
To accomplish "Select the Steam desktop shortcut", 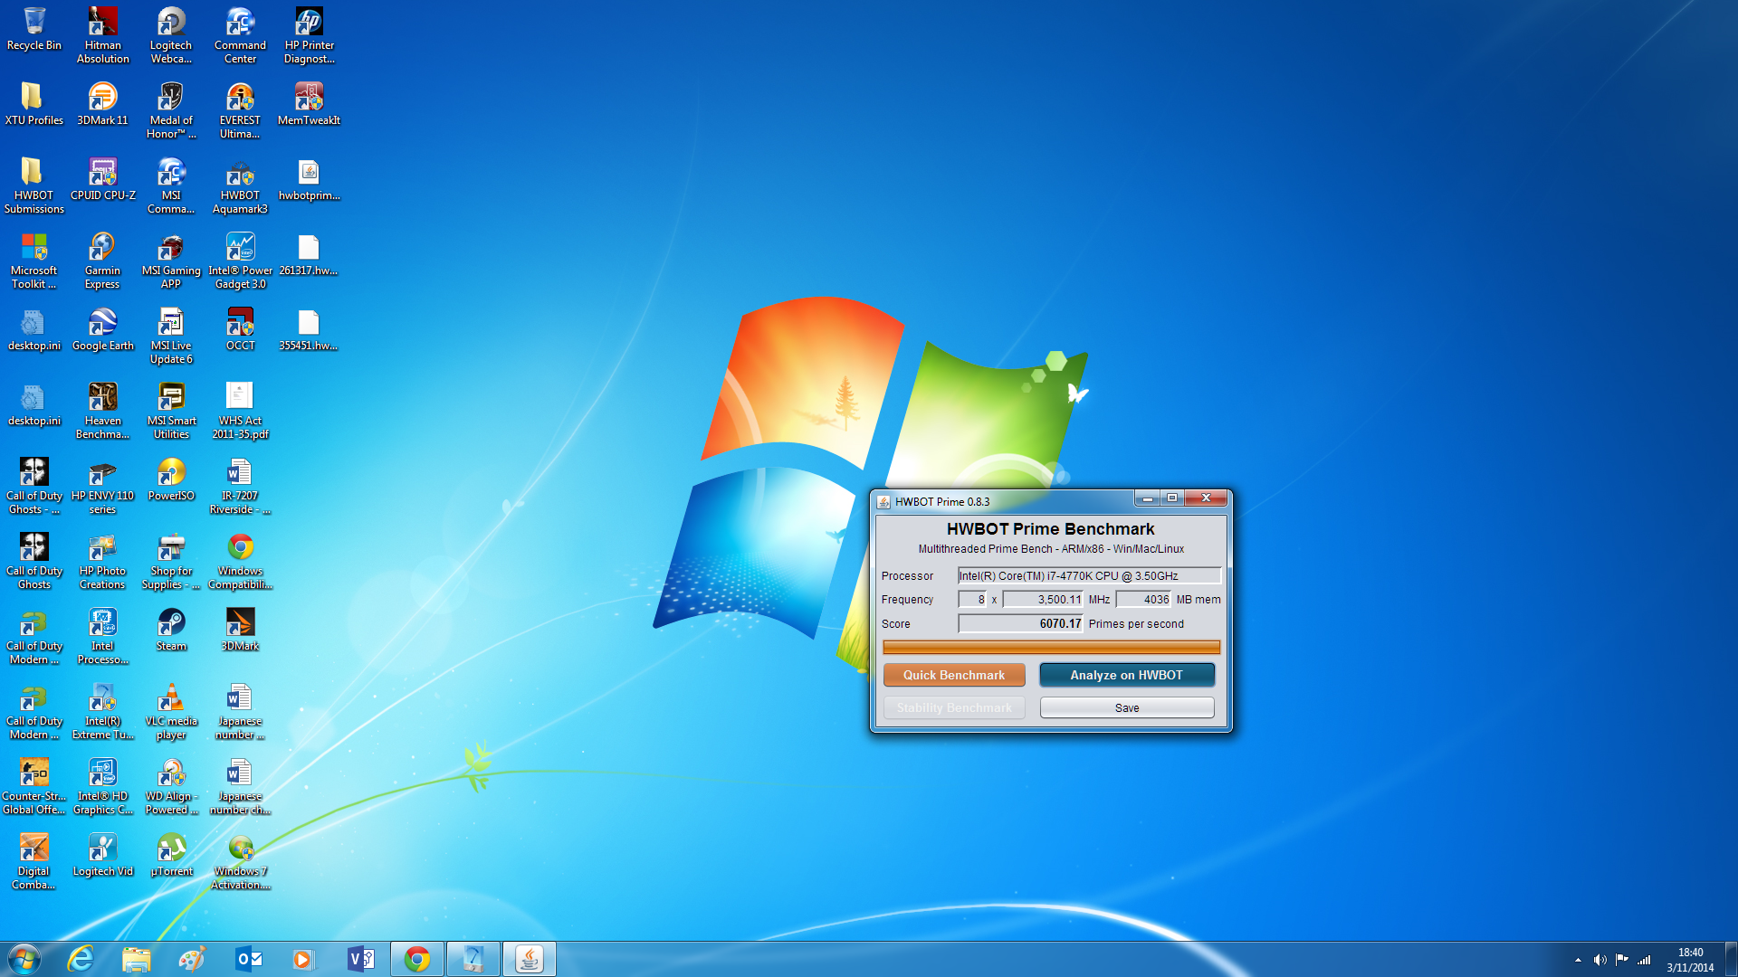I will [171, 630].
